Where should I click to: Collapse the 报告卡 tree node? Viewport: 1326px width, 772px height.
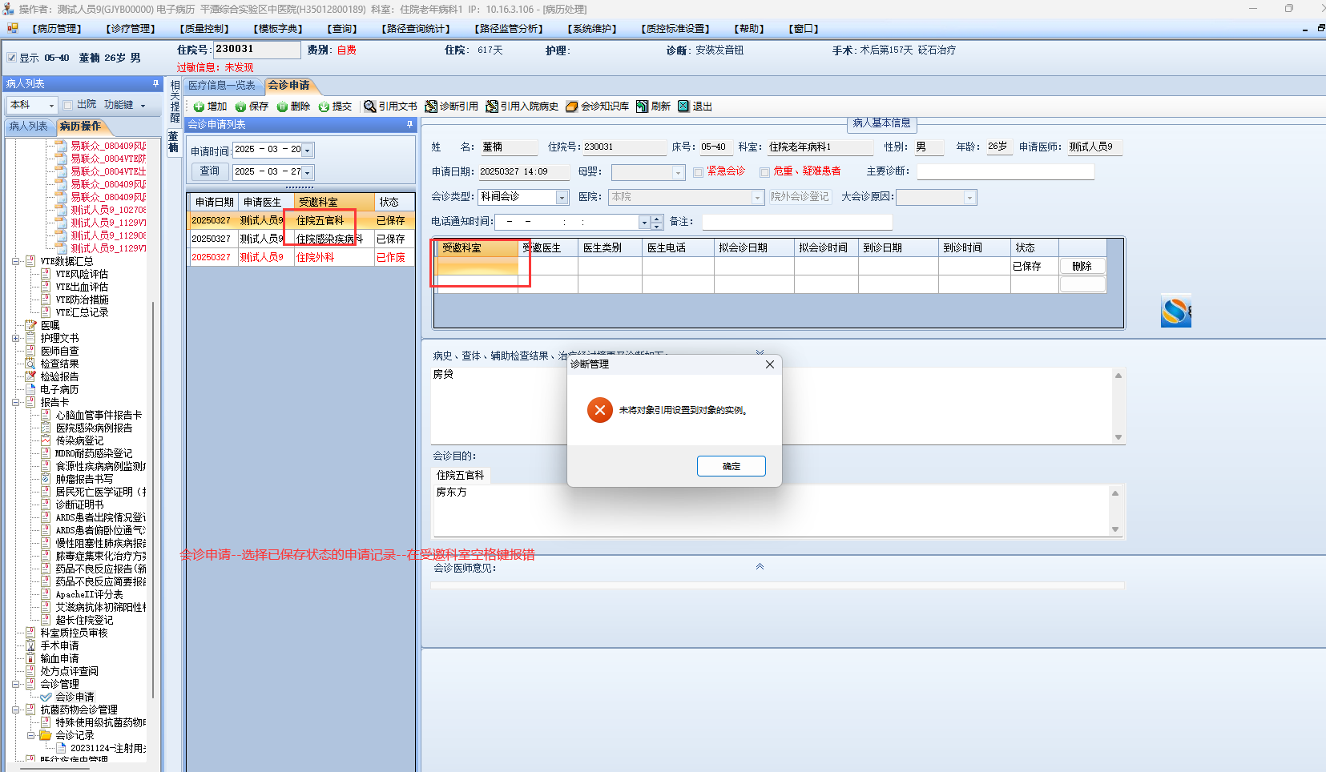point(16,402)
